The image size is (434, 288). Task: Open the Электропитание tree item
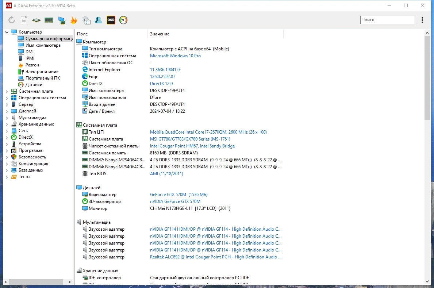(x=42, y=72)
